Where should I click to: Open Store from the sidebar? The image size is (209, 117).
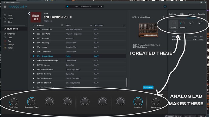coord(10,22)
